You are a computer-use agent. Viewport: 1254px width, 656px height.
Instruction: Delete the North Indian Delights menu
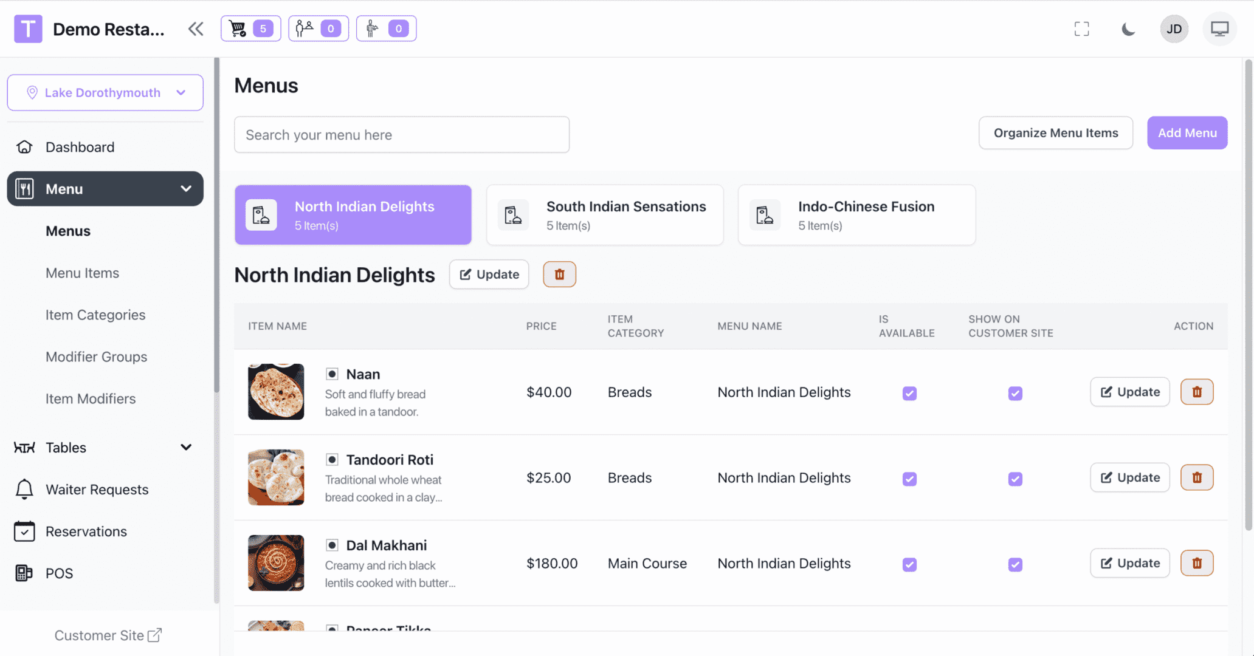pyautogui.click(x=559, y=275)
